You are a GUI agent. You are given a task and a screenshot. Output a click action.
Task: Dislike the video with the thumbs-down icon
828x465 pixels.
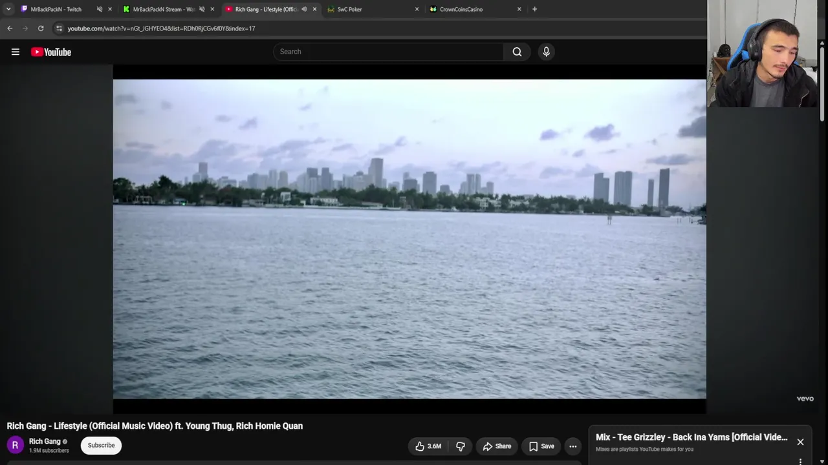click(x=461, y=446)
